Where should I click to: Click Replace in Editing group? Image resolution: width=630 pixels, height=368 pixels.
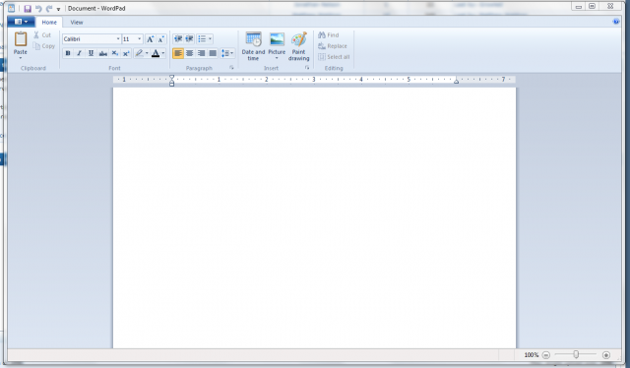point(333,46)
